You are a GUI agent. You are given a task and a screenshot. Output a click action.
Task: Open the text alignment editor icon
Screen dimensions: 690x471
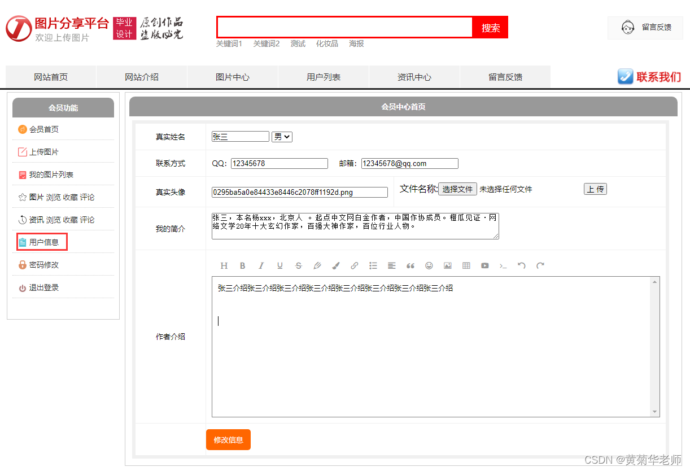pos(392,265)
